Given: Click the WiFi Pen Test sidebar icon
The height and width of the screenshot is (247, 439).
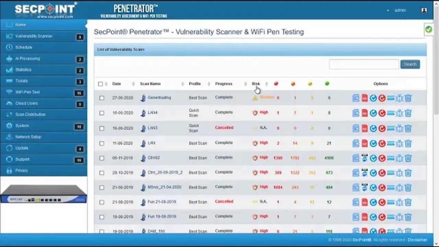Looking at the screenshot, I should [9, 92].
